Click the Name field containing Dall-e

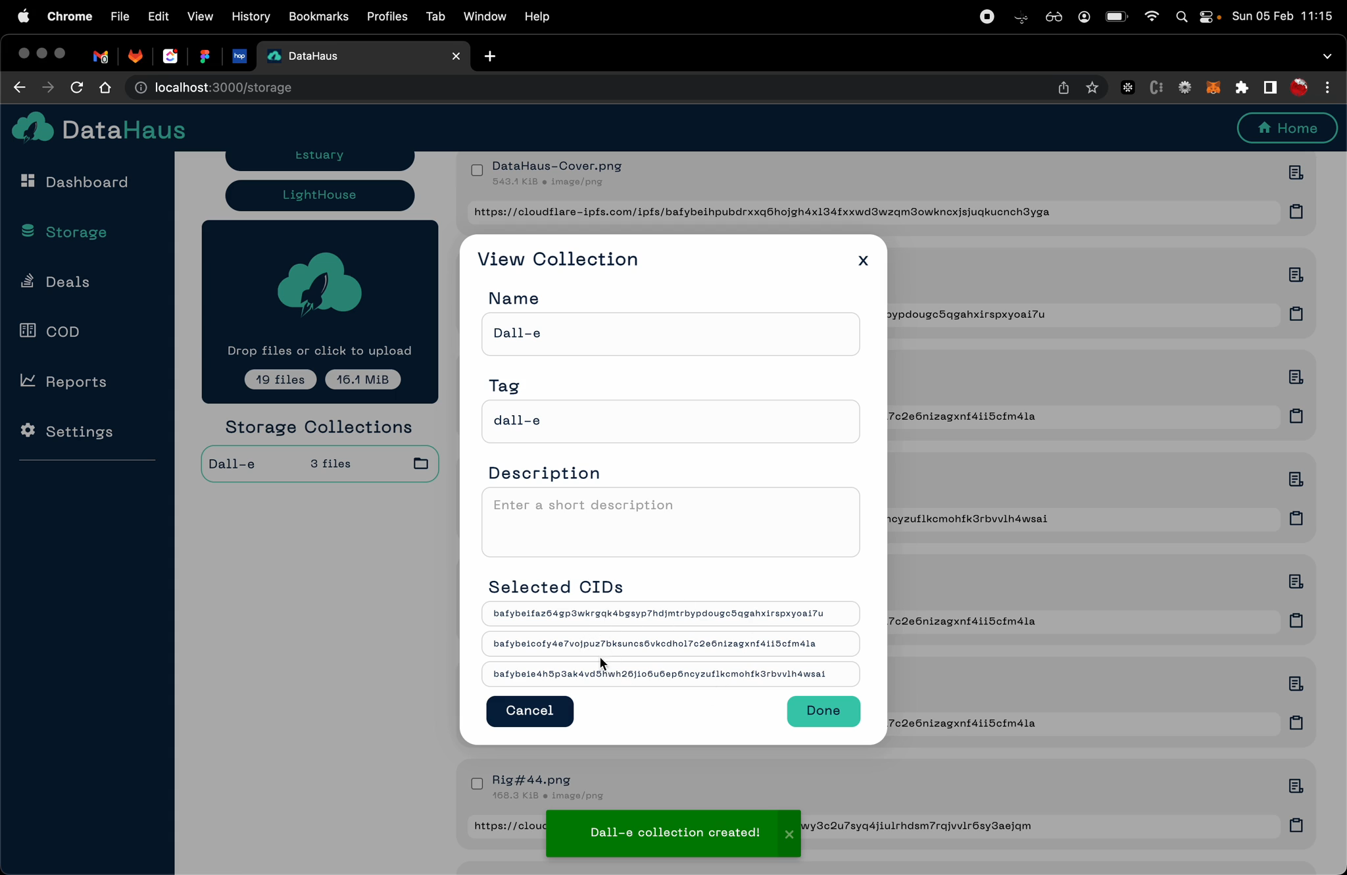(x=670, y=334)
